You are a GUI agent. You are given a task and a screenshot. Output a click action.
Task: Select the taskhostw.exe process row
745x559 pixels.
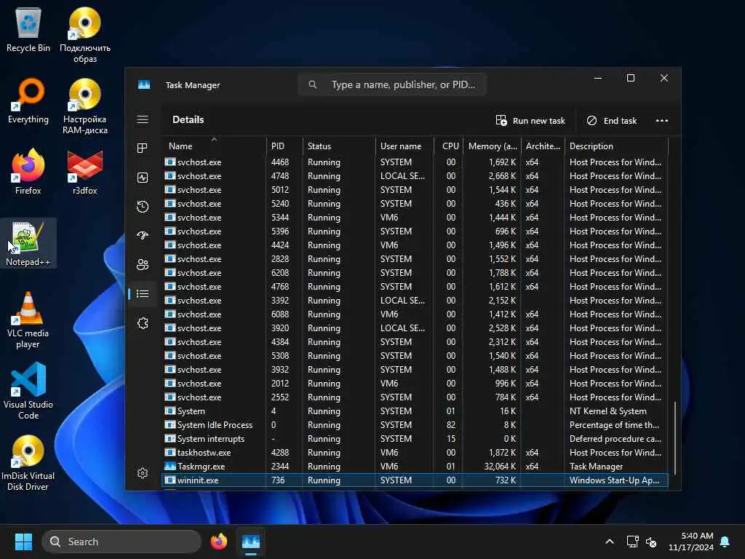[x=415, y=453]
